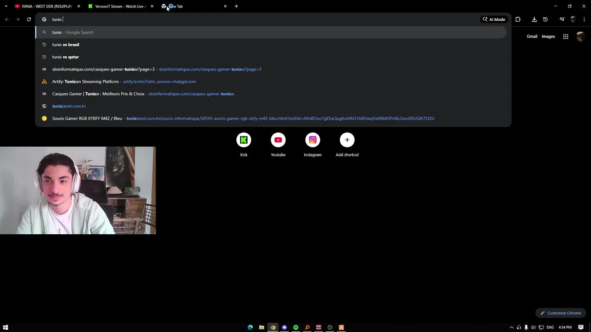The width and height of the screenshot is (591, 332).
Task: Select sbsinformatique casques-gamer page=3 suggestion
Action: [271, 69]
